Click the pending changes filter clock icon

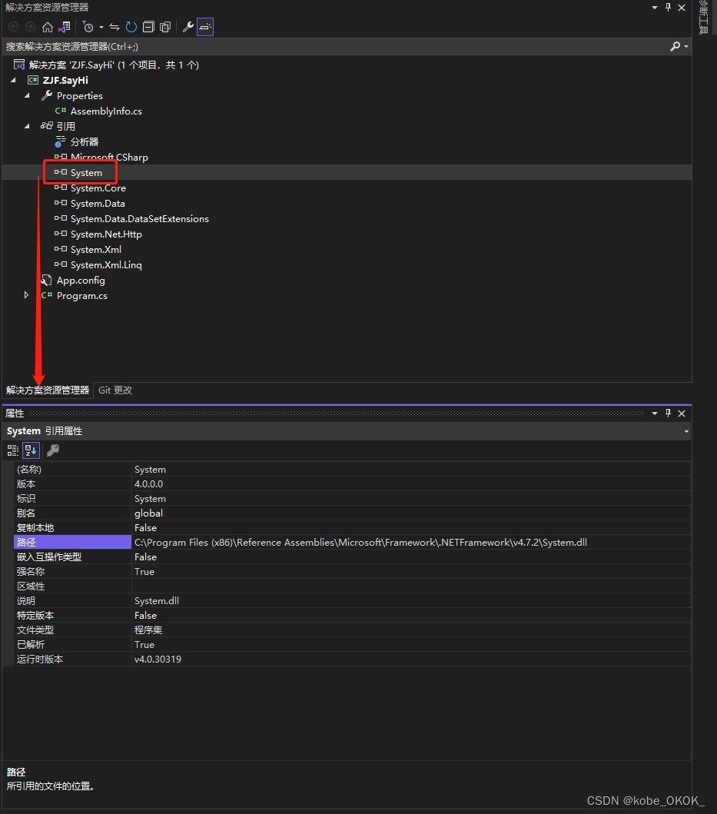pos(88,27)
